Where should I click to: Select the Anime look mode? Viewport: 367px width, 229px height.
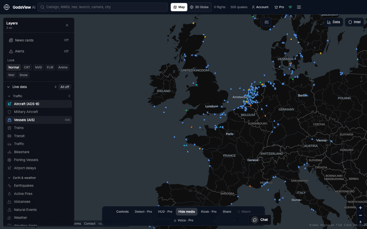pyautogui.click(x=63, y=67)
